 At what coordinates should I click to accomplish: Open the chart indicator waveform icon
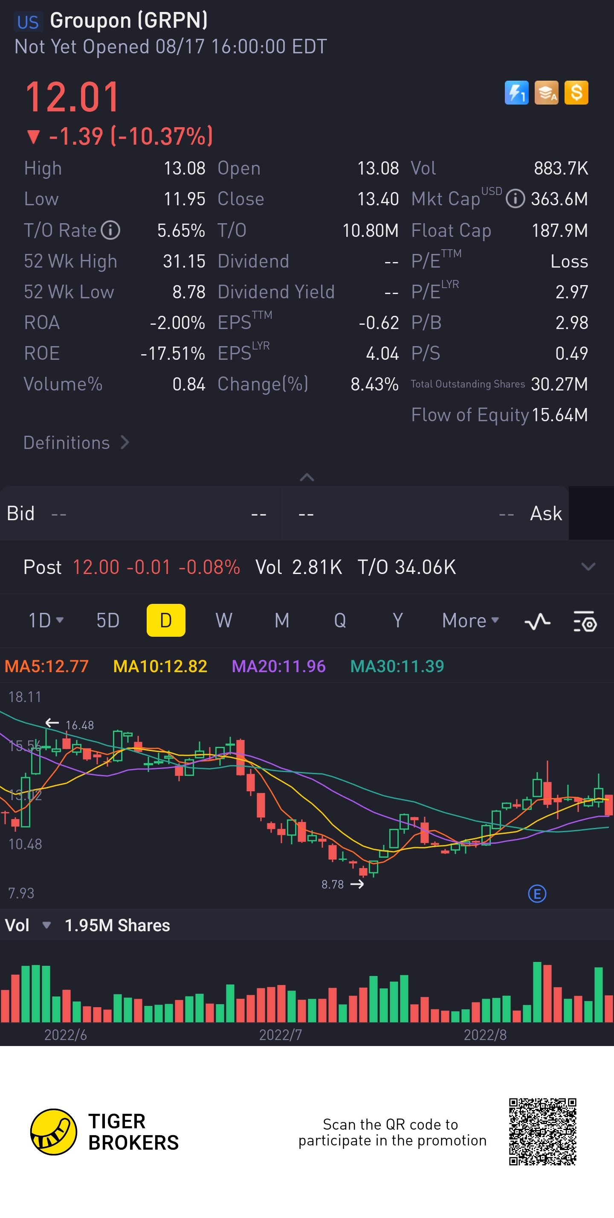point(538,621)
